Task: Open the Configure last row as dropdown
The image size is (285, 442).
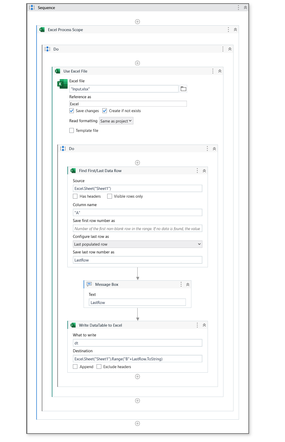Action: 138,244
